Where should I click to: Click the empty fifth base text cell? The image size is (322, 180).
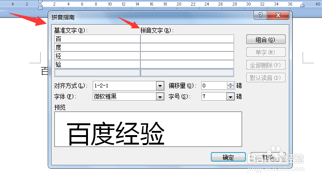[x=97, y=73]
